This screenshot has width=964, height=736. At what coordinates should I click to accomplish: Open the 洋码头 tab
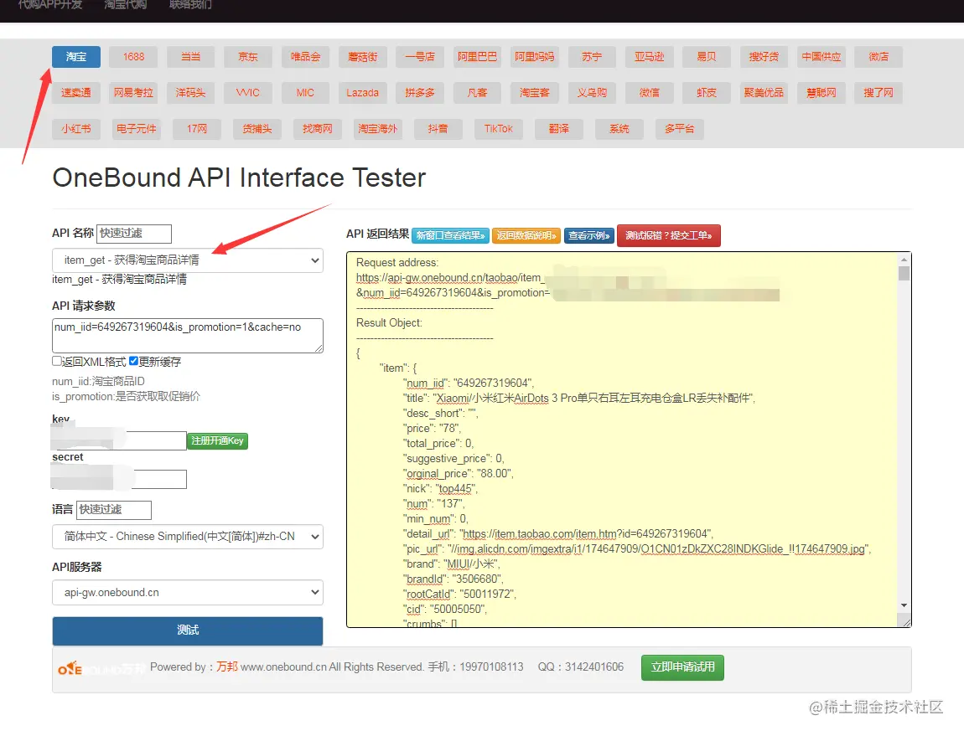click(x=190, y=93)
